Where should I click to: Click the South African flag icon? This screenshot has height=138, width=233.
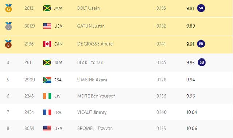click(47, 80)
